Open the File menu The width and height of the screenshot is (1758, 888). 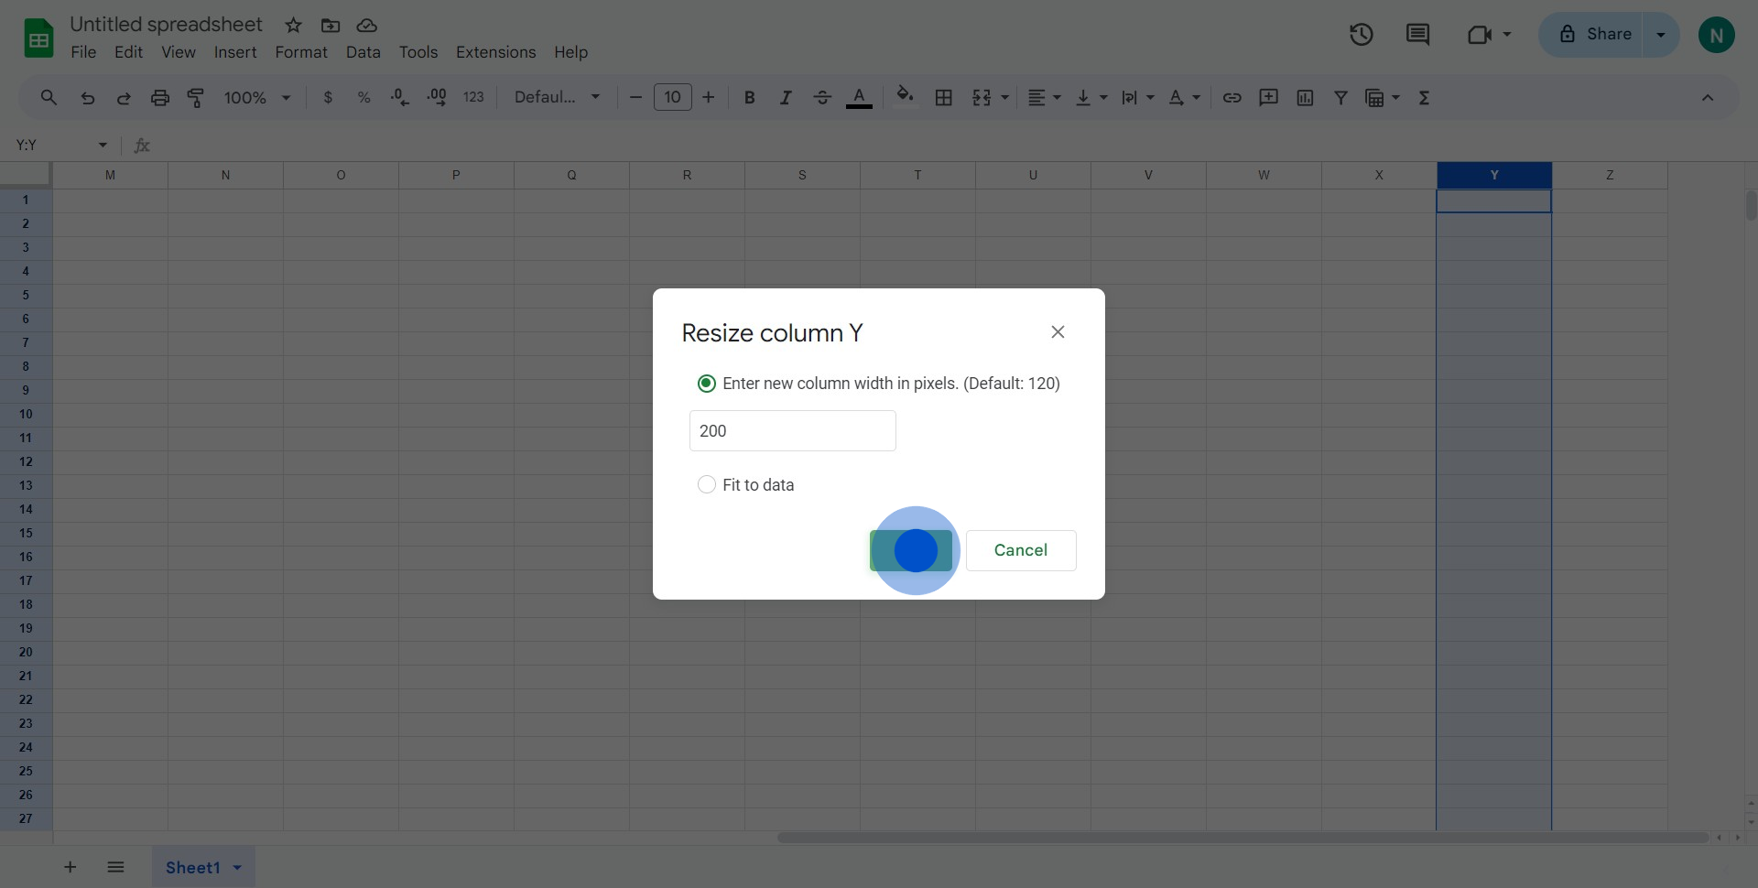(83, 52)
